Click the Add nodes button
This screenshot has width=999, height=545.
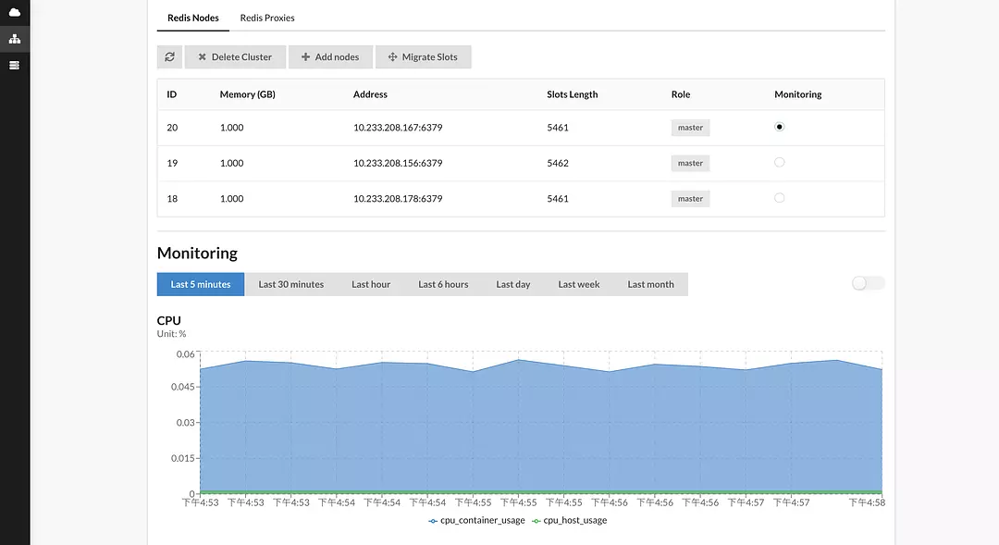(330, 56)
